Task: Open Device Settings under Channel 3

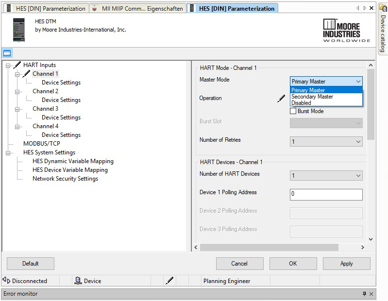Action: coord(61,117)
